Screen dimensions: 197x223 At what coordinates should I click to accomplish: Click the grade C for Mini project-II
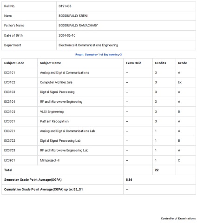click(x=179, y=160)
